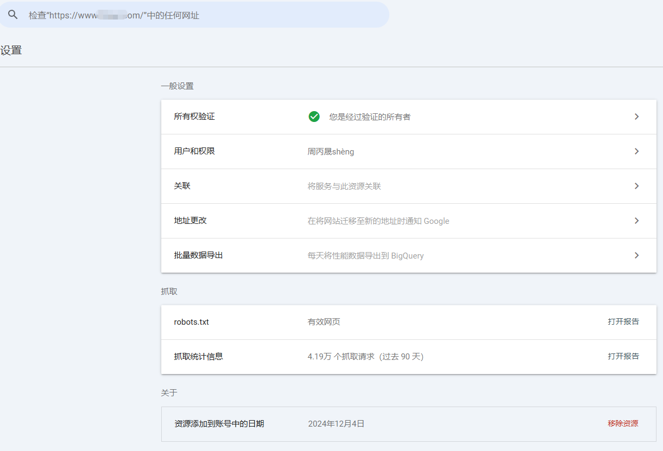Select the 地址更改 settings entry
The width and height of the screenshot is (663, 451).
pyautogui.click(x=380, y=221)
